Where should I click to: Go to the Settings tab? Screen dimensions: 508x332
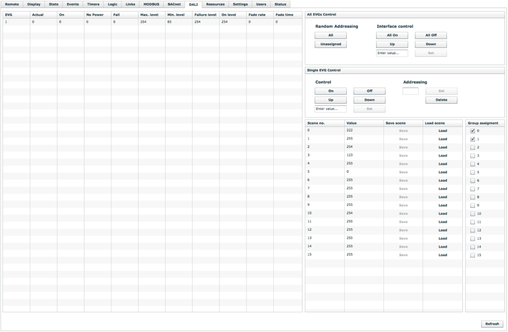pos(240,4)
